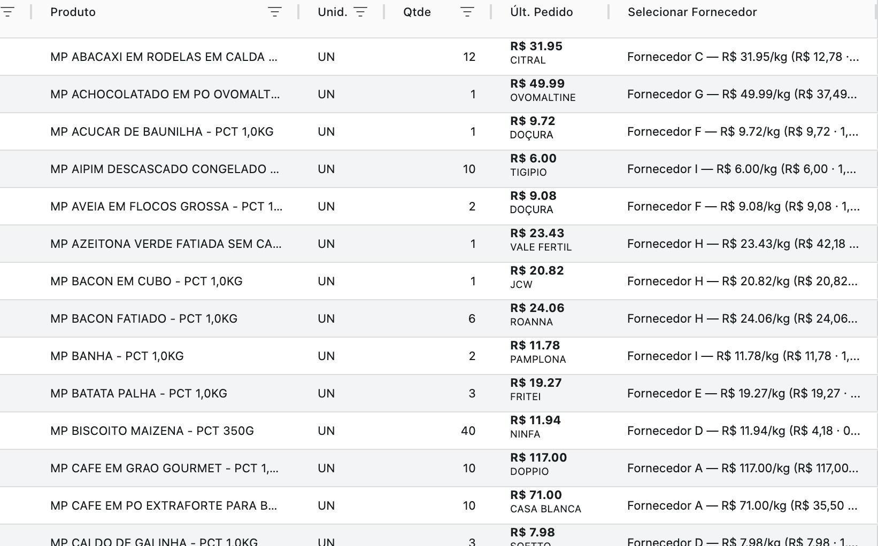Open supplier dropdown for AZEITONA VERDE row

(x=743, y=244)
